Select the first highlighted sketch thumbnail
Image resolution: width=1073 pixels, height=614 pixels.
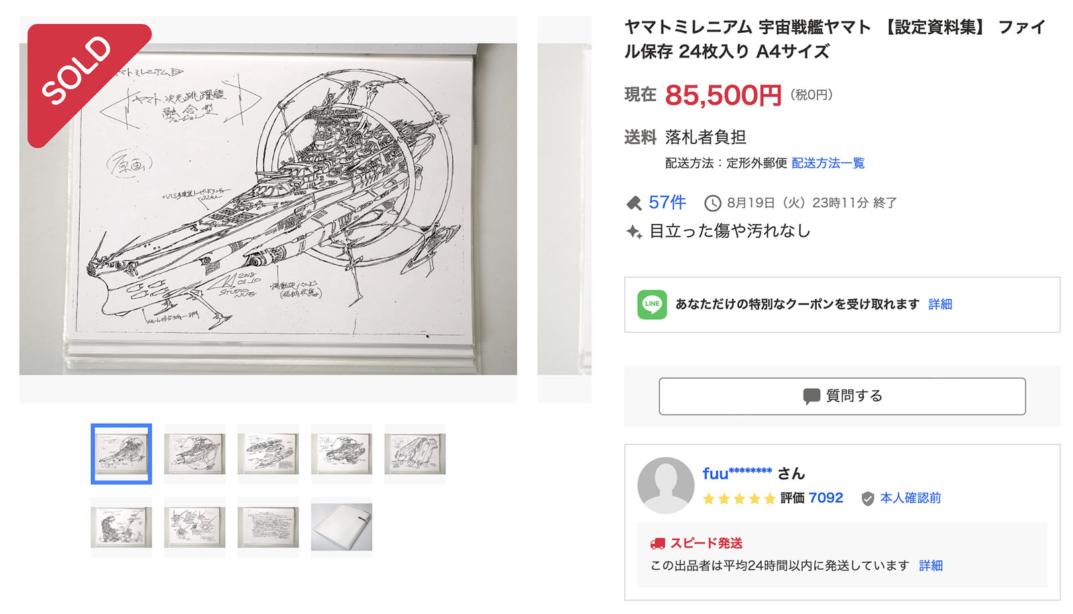coord(121,454)
